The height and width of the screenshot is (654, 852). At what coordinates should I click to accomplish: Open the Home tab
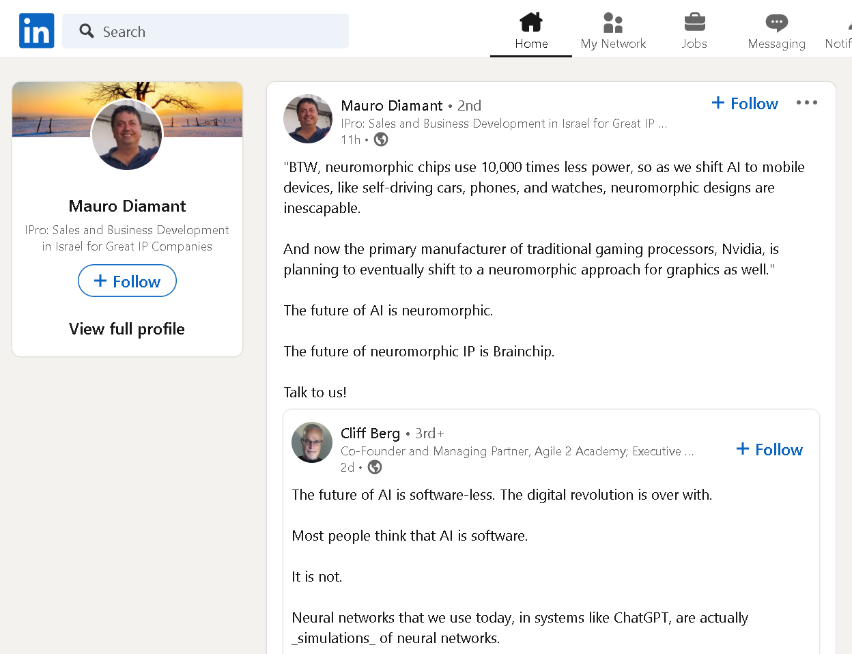tap(531, 31)
